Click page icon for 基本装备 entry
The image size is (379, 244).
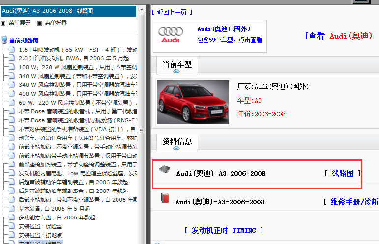pyautogui.click(x=12, y=208)
